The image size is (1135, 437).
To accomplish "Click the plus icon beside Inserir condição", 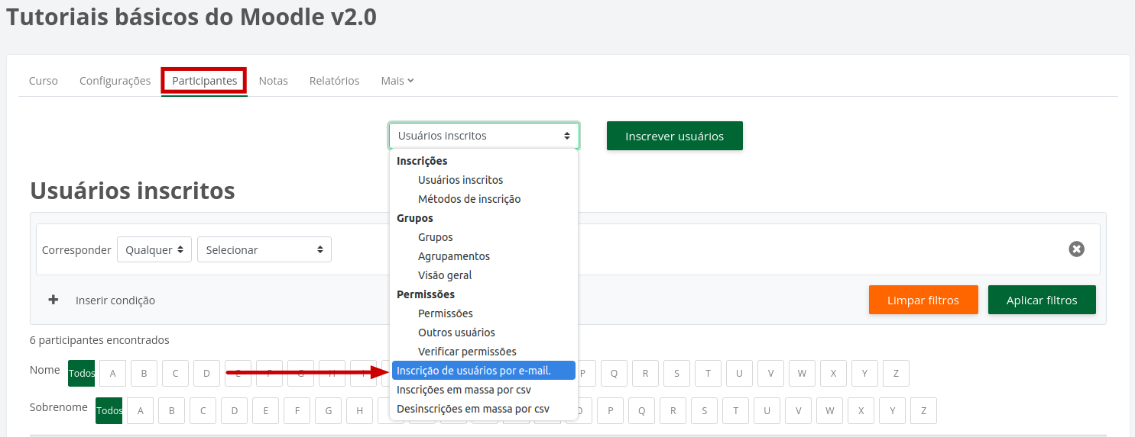I will pyautogui.click(x=54, y=300).
